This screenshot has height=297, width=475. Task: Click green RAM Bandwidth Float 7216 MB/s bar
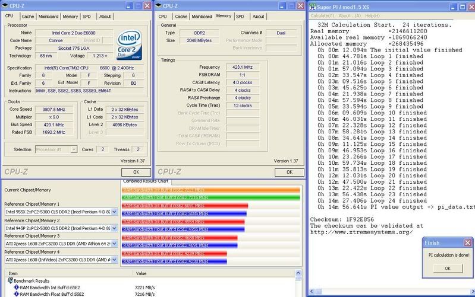pos(211,197)
